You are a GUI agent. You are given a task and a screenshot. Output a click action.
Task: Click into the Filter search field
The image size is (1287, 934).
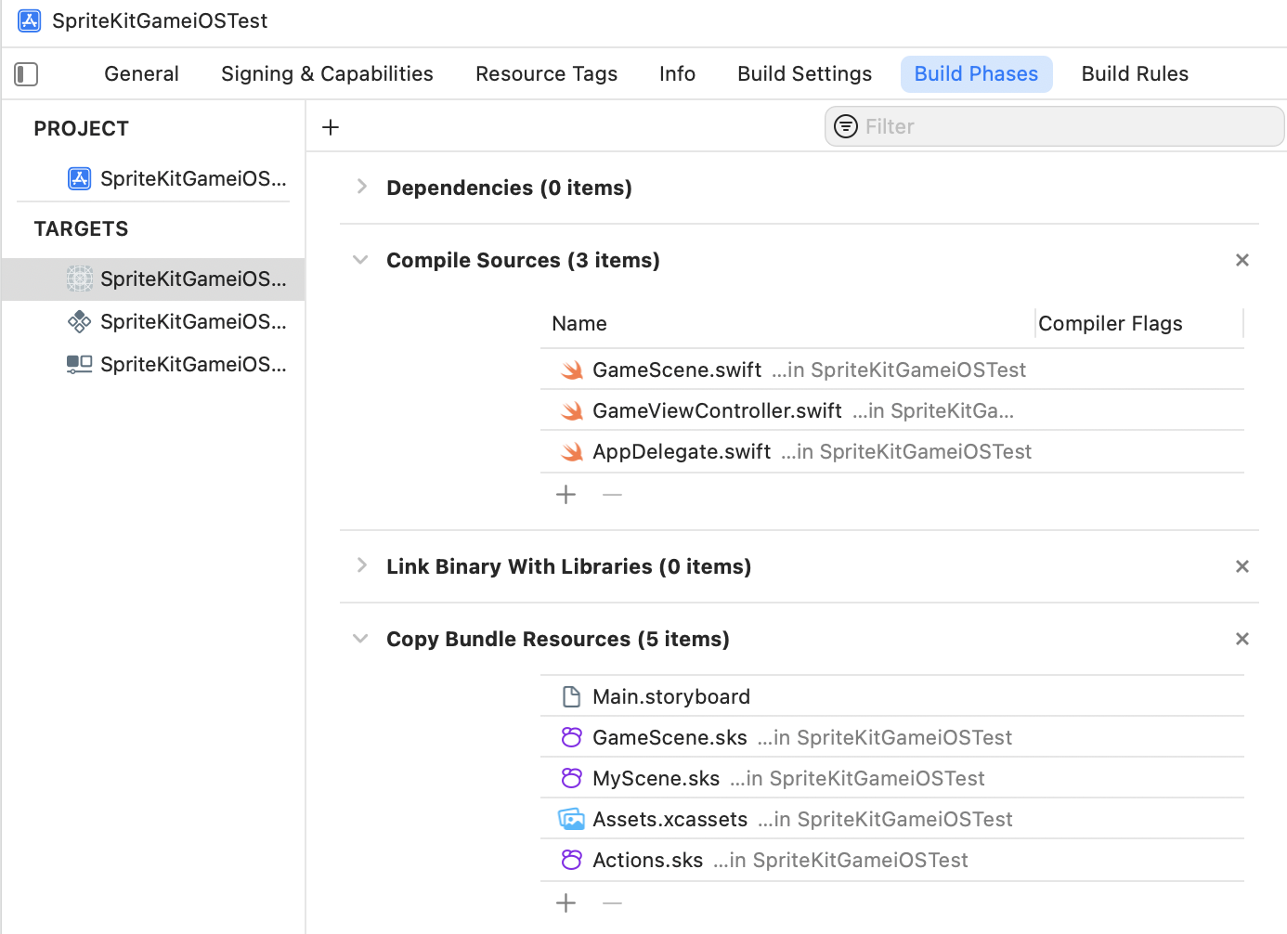click(1054, 126)
